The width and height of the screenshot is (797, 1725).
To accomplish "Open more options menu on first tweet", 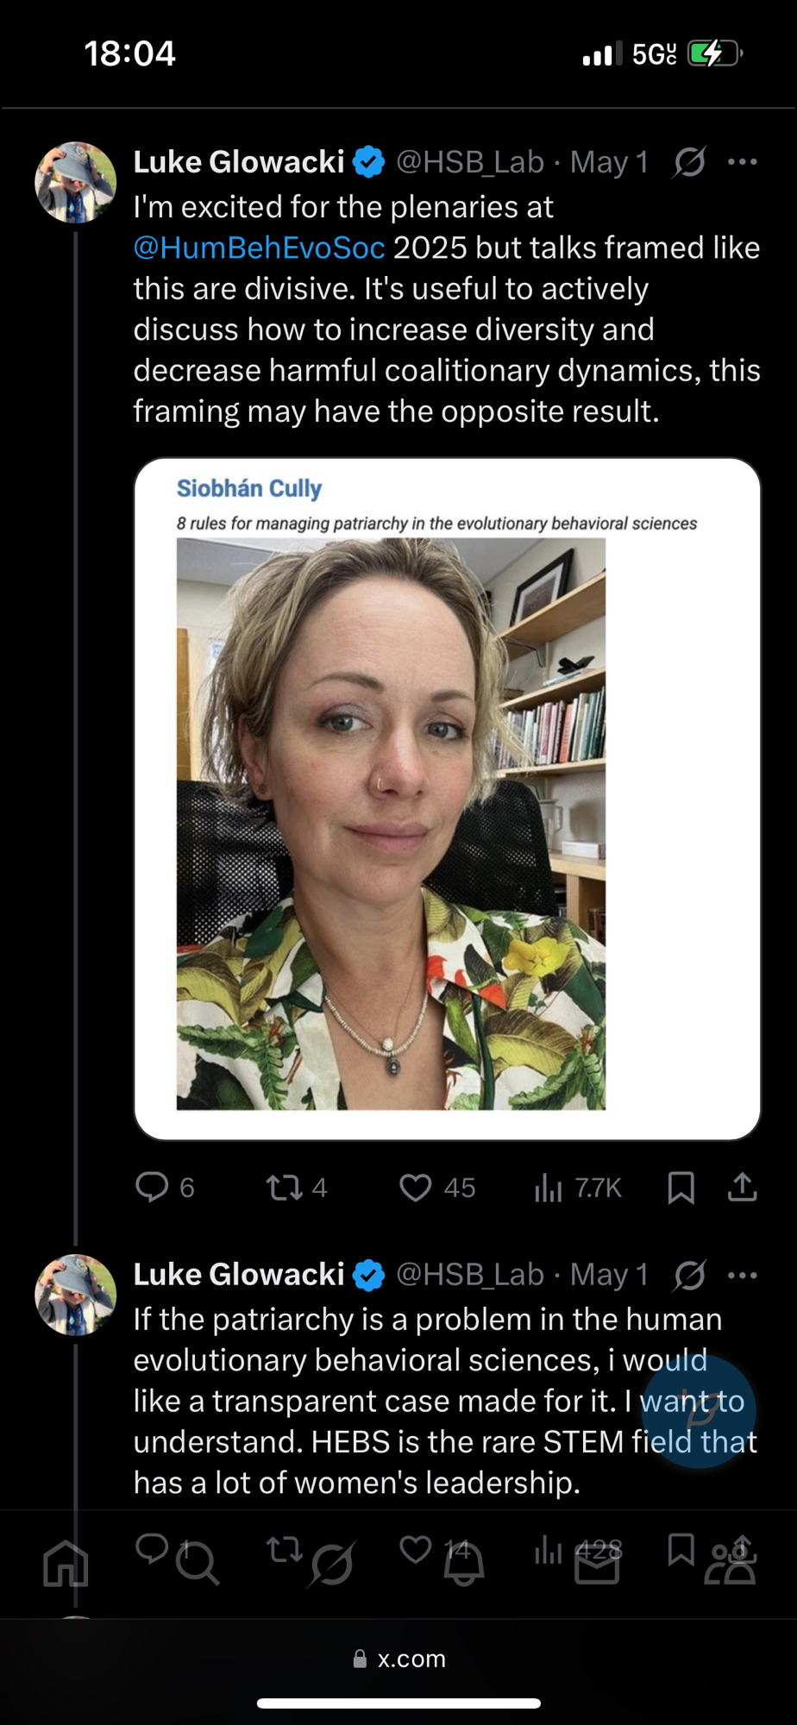I will pyautogui.click(x=742, y=162).
